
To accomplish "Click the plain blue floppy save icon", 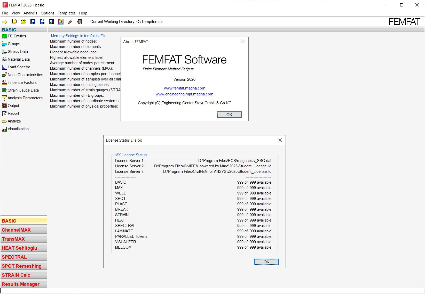I will point(33,22).
